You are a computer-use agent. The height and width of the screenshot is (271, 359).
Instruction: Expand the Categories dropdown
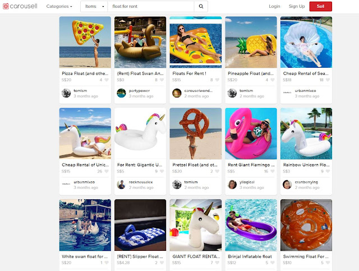[x=59, y=6]
